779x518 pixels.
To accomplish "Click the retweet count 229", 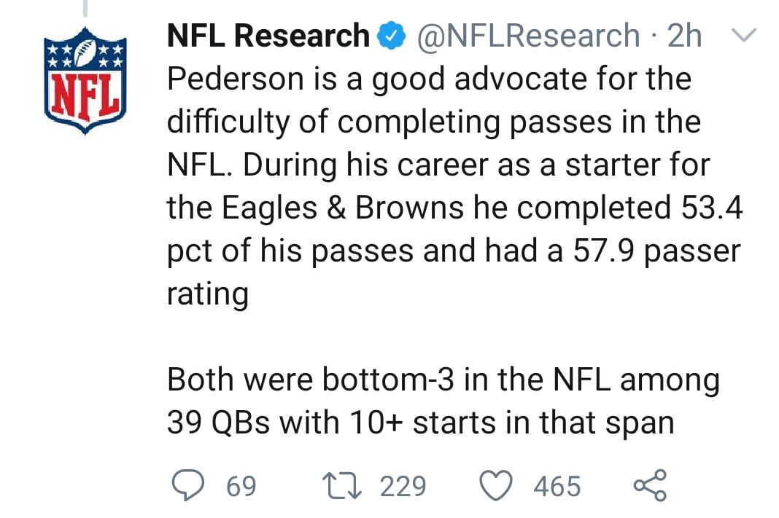I will pos(404,487).
